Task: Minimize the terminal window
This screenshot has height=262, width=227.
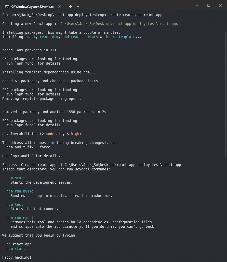Action: click(x=197, y=5)
